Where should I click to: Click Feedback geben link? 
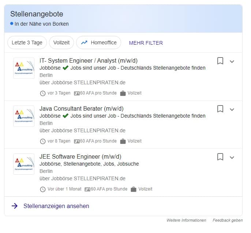(x=228, y=220)
